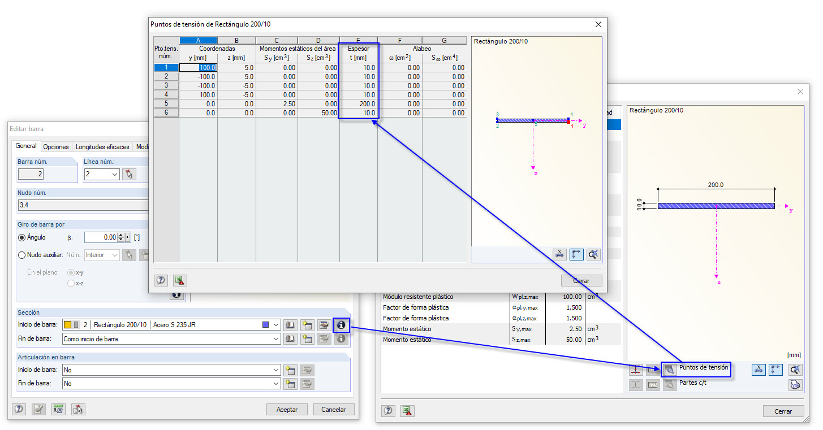
Task: Toggle axes display in section properties preview
Action: [x=775, y=370]
